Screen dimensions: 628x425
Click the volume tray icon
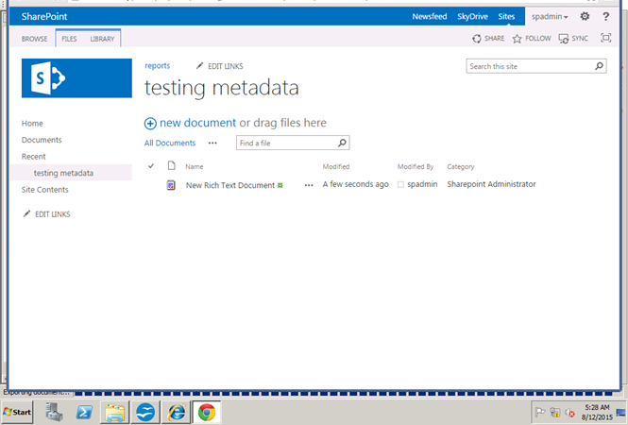tap(569, 413)
